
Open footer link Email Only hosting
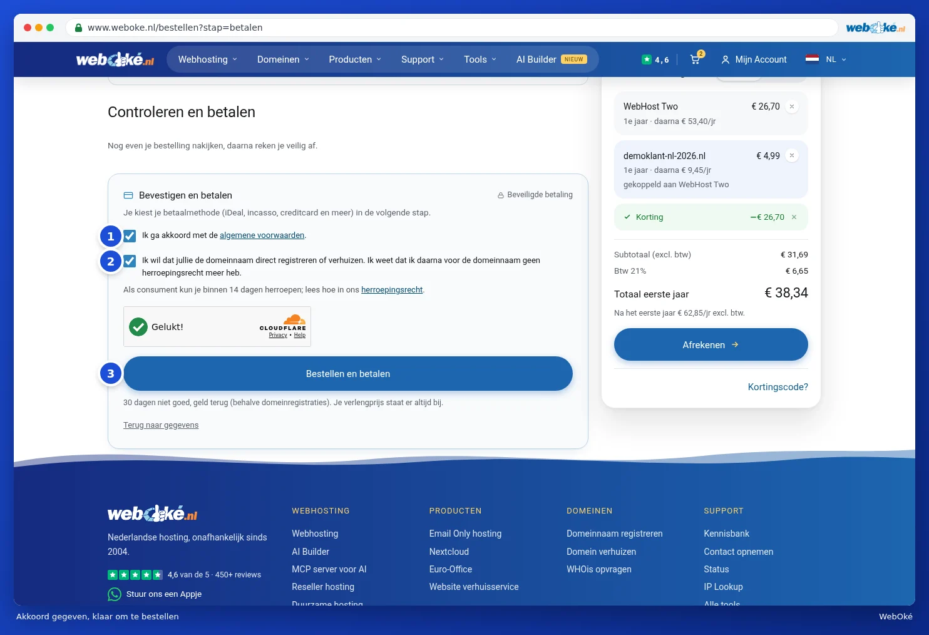(x=466, y=534)
